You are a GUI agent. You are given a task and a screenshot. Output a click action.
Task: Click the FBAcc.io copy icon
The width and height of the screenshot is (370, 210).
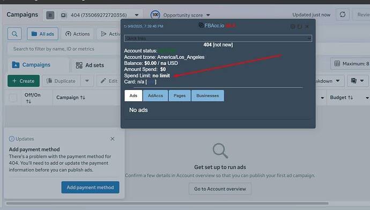201,25
